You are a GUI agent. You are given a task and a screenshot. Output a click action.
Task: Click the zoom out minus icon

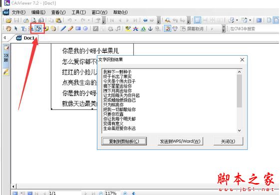click(101, 193)
